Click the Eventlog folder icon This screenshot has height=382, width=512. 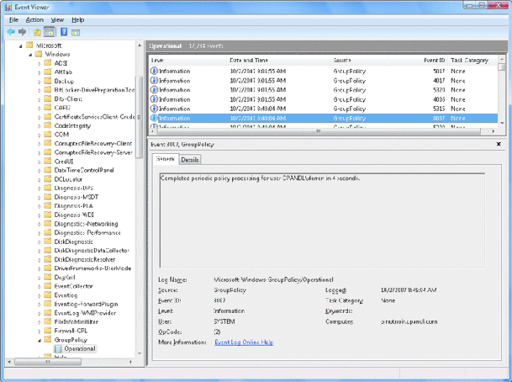[48, 295]
